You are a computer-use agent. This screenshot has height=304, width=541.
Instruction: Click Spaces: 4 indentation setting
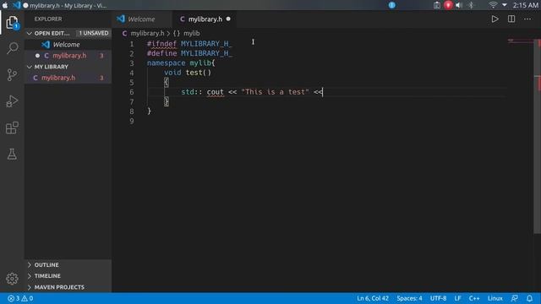[409, 298]
